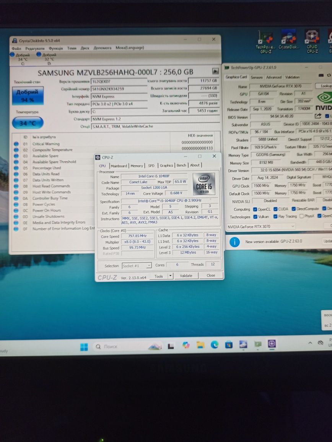Screen dimensions: 332x442
Task: Switch to Validation tab in GPU-Z
Action: coord(292,77)
